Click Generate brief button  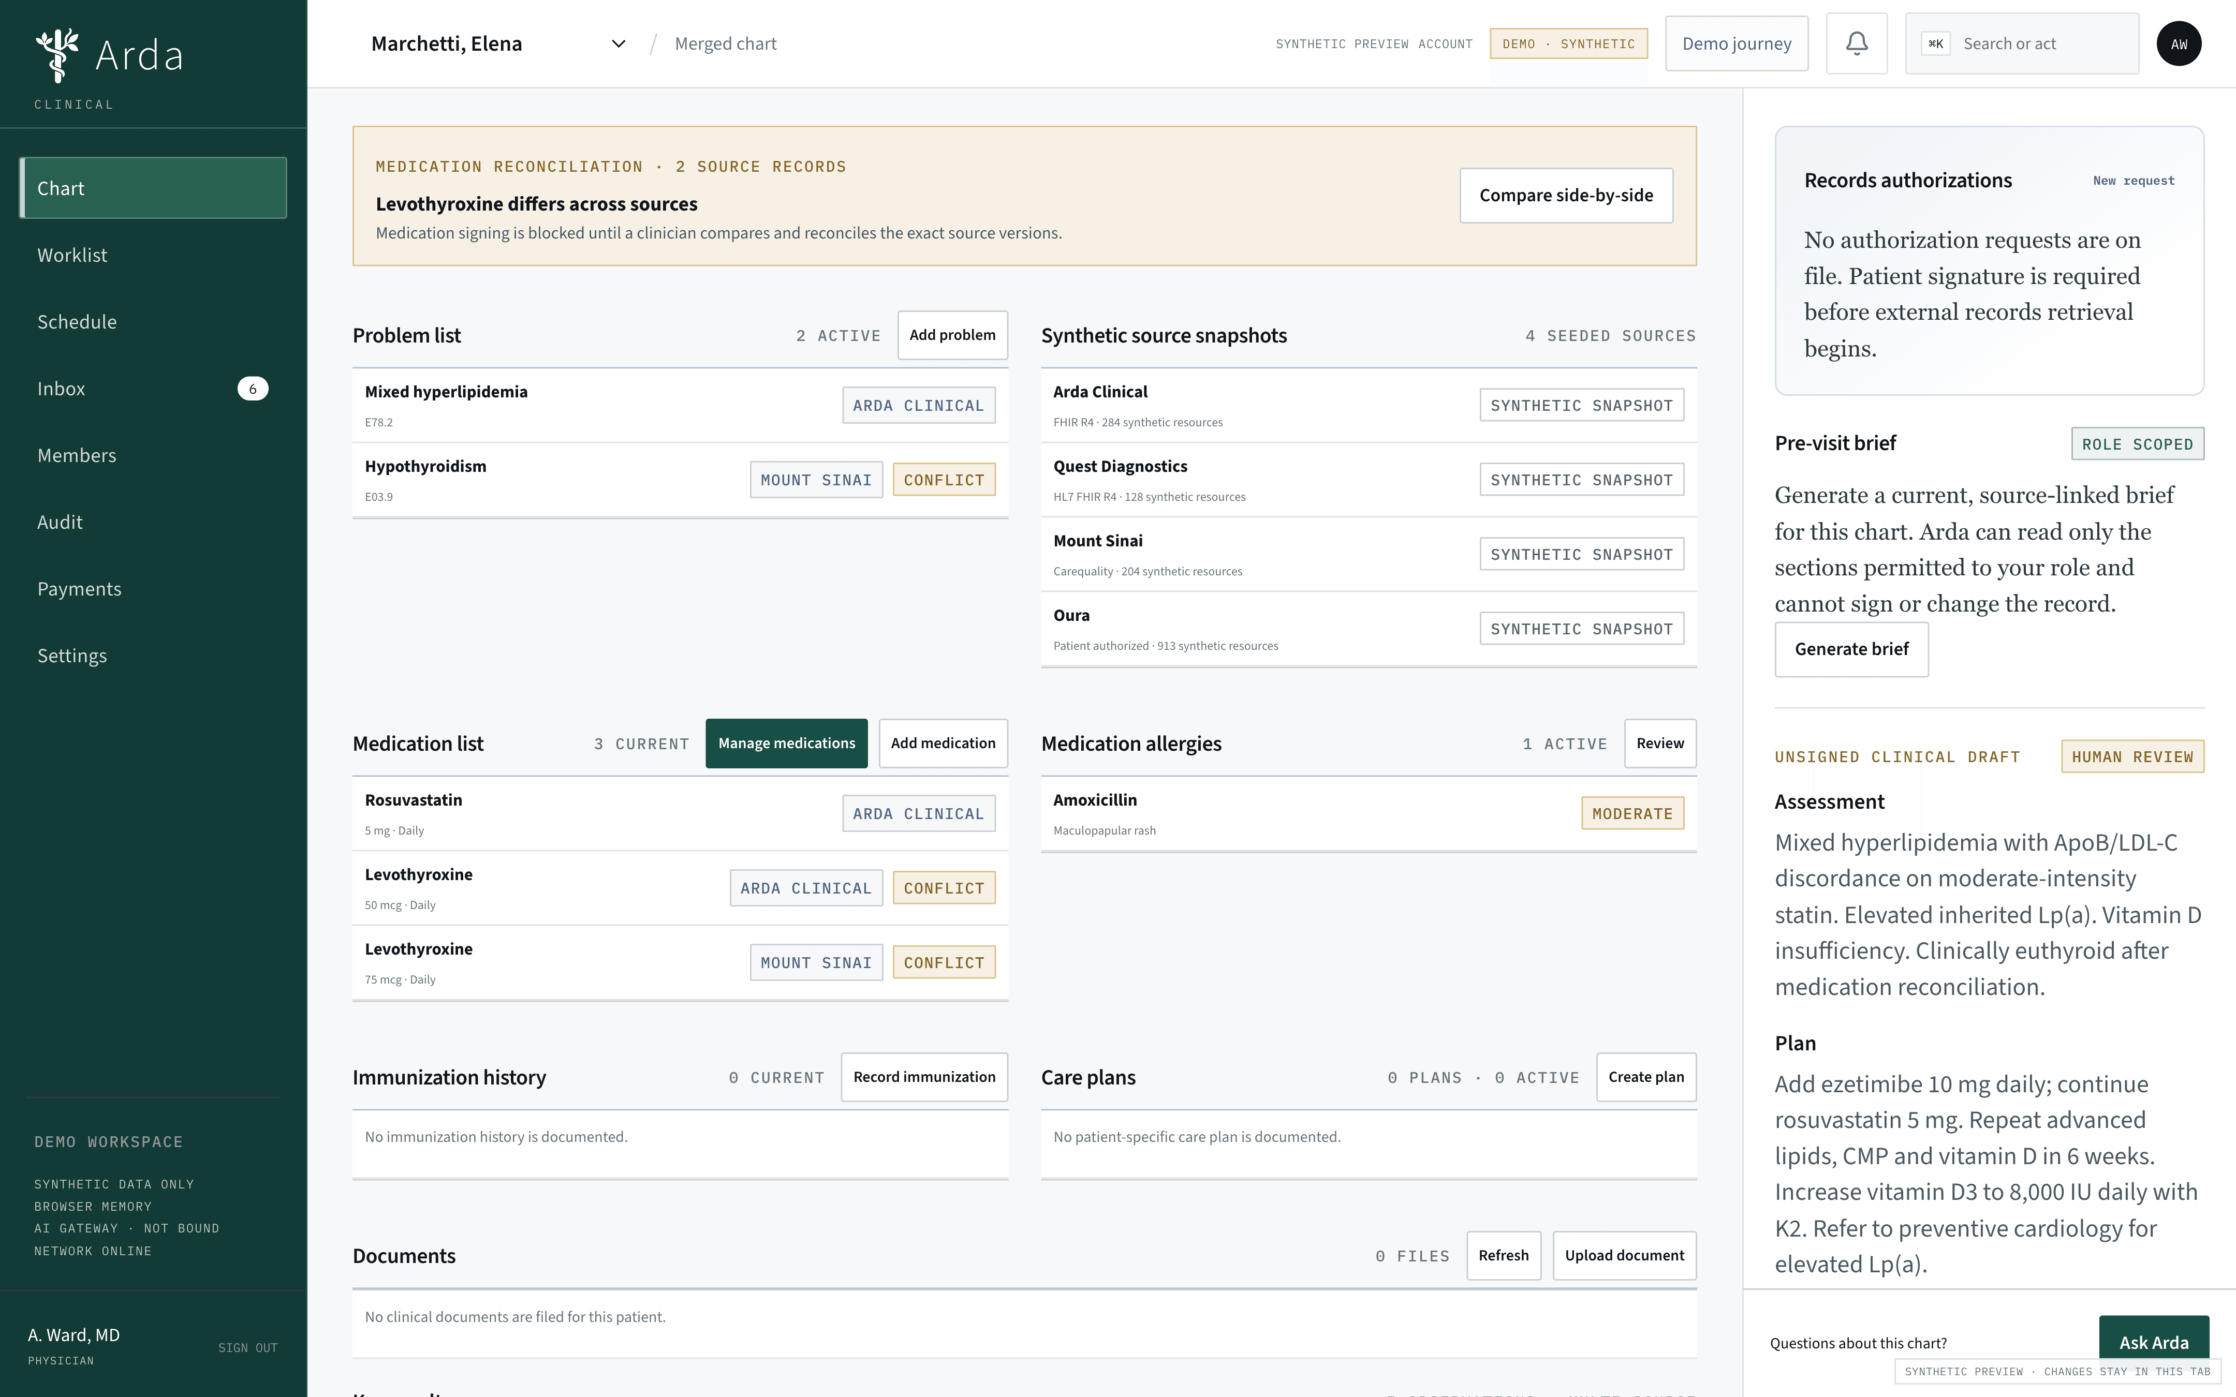click(1851, 649)
